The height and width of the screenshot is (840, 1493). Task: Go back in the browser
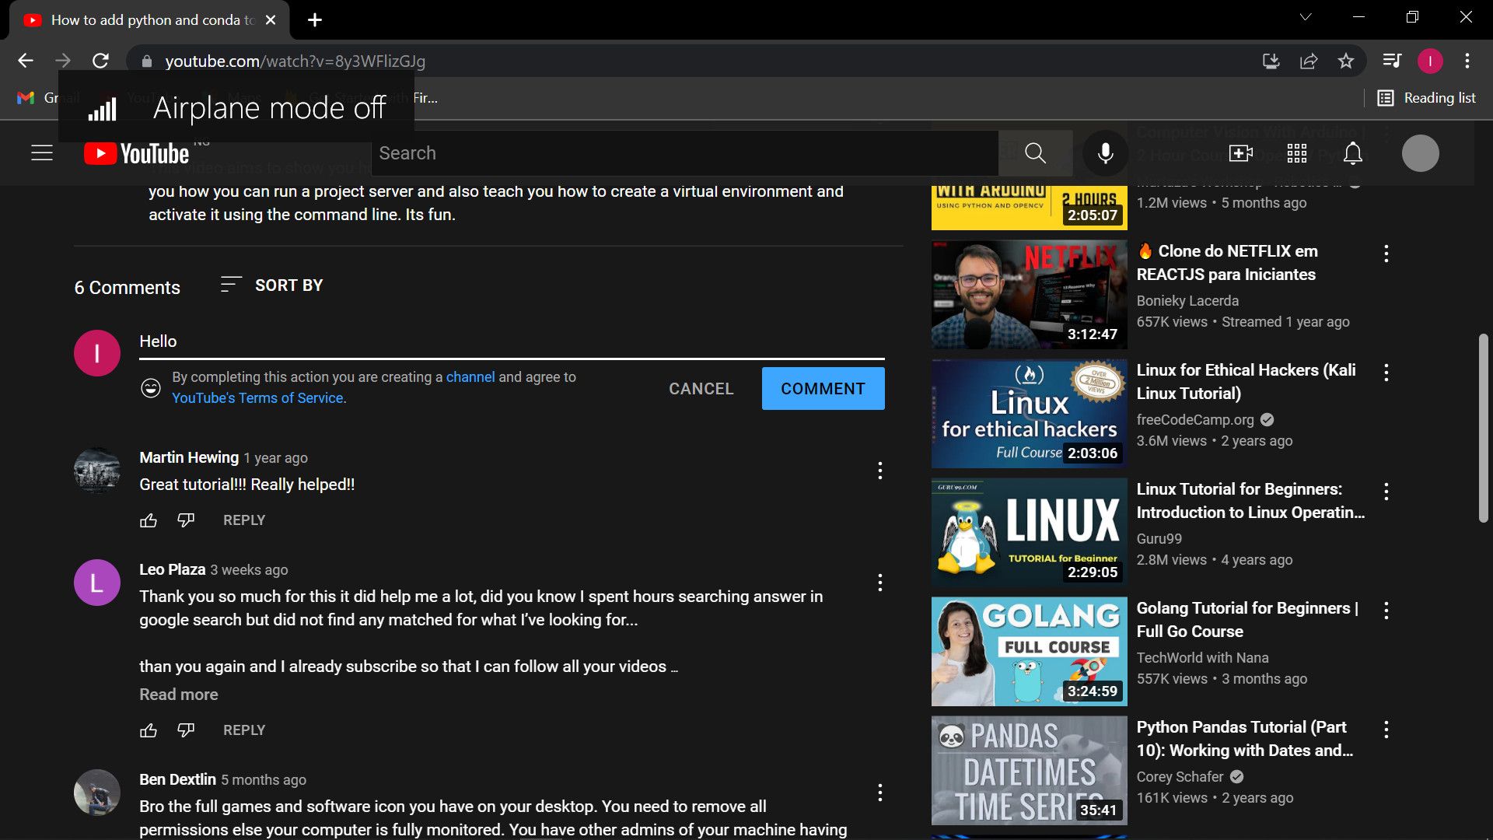coord(26,61)
